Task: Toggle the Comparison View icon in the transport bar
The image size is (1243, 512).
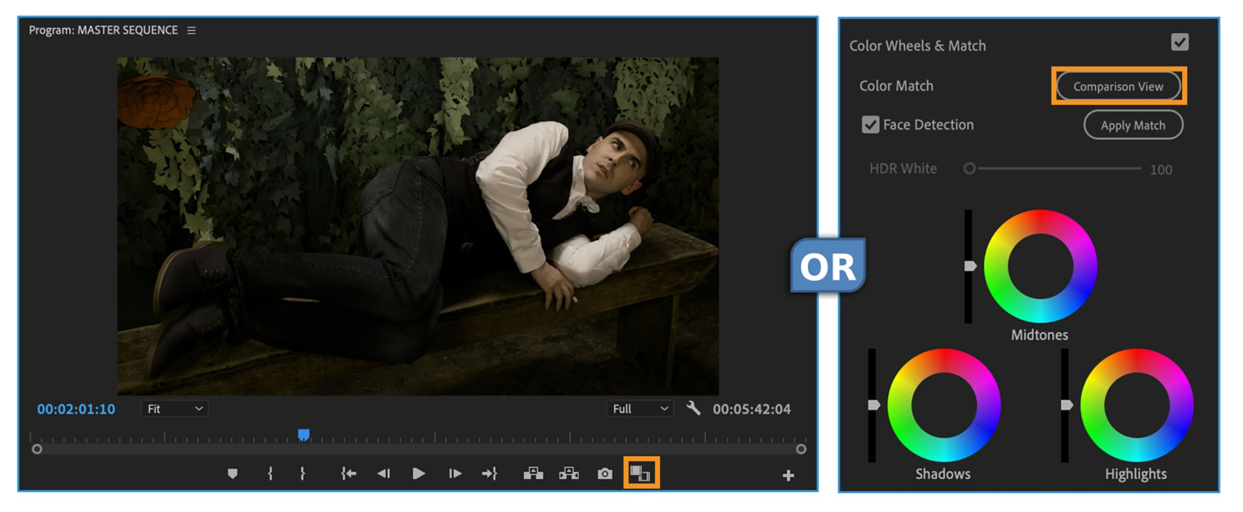Action: (x=640, y=474)
